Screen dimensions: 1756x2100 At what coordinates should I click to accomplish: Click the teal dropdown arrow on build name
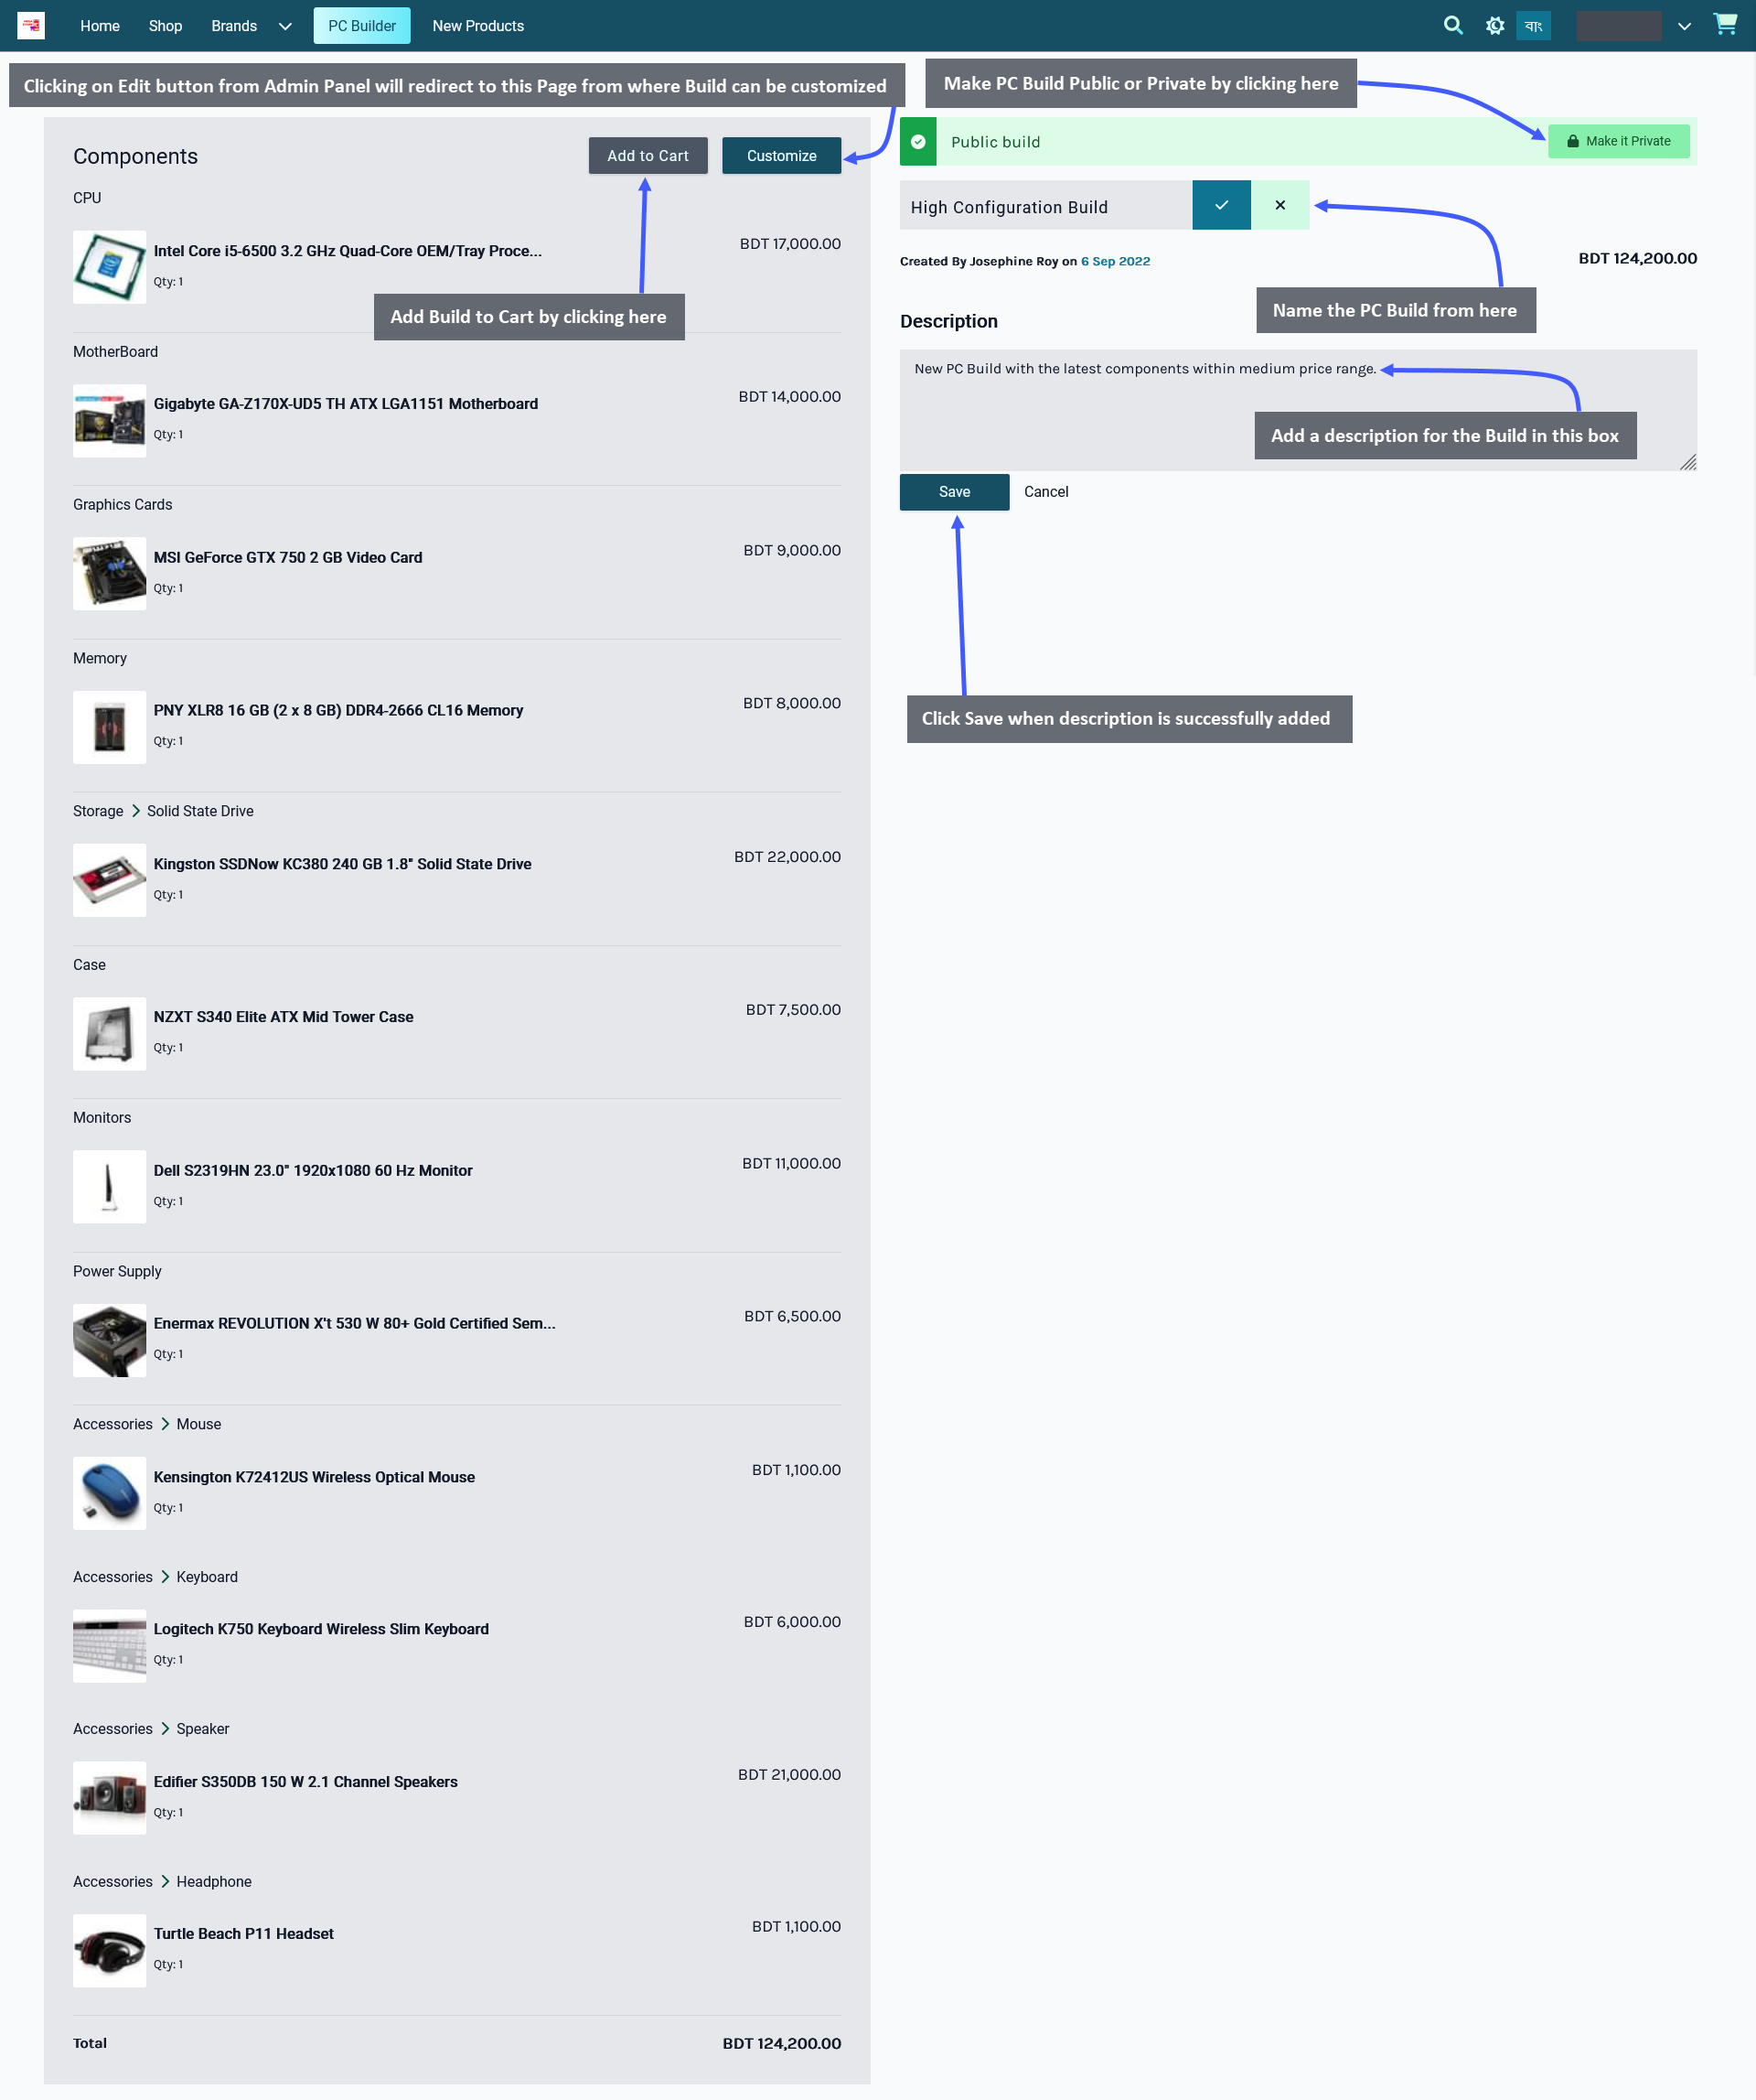tap(1221, 206)
